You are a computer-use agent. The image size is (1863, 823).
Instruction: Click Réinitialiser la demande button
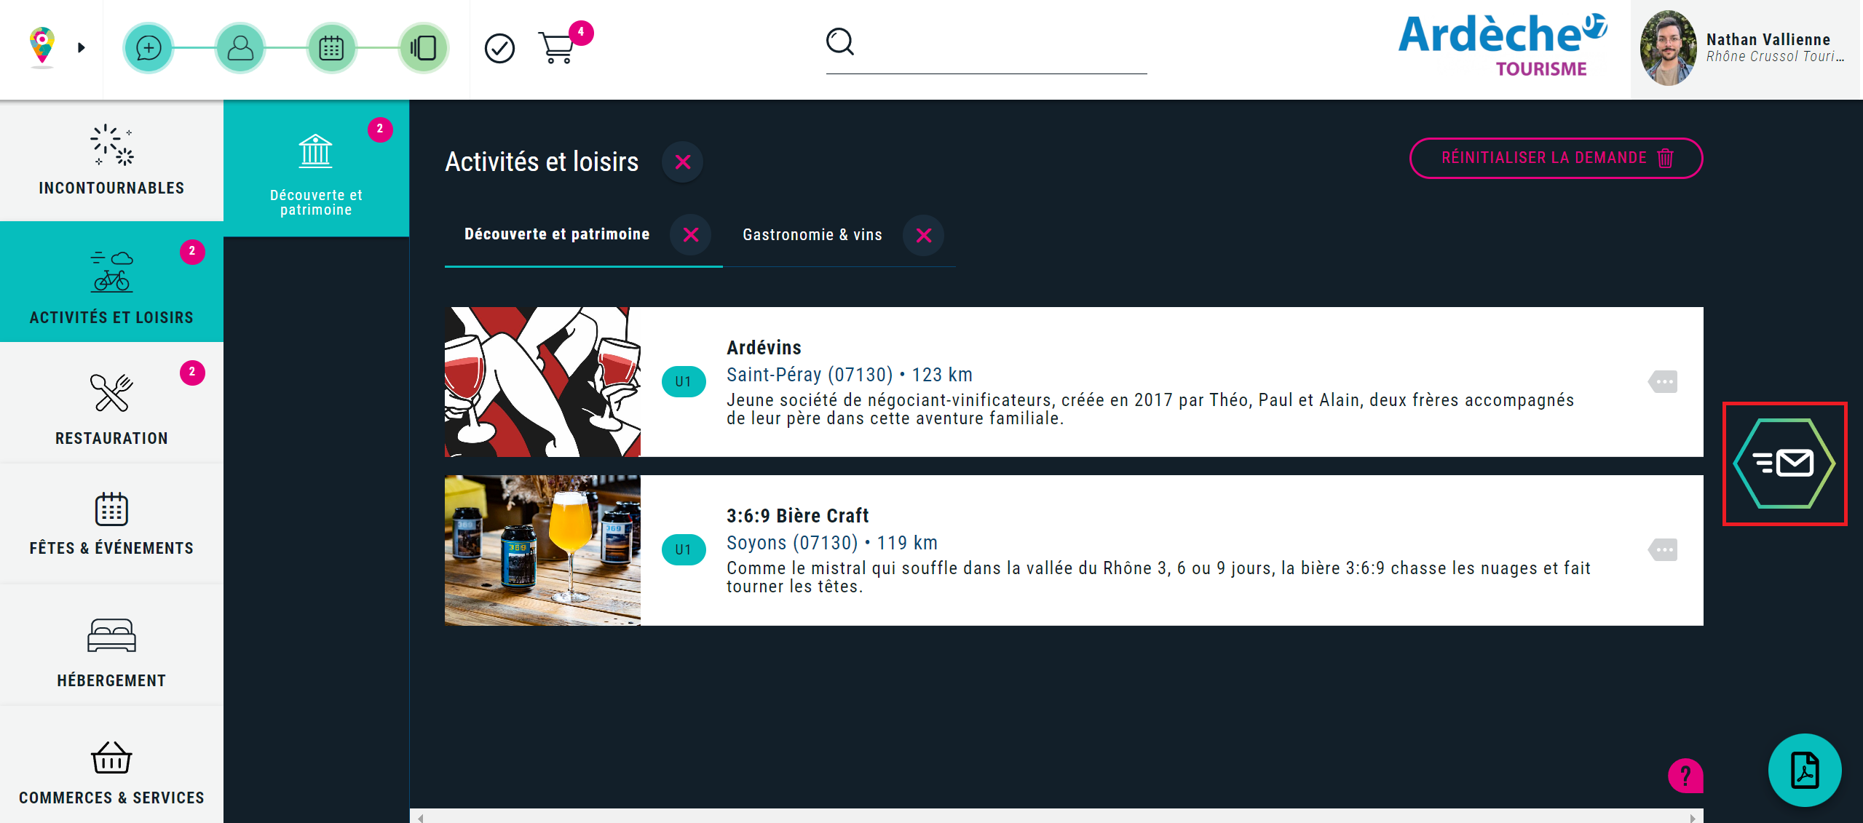[x=1556, y=158]
